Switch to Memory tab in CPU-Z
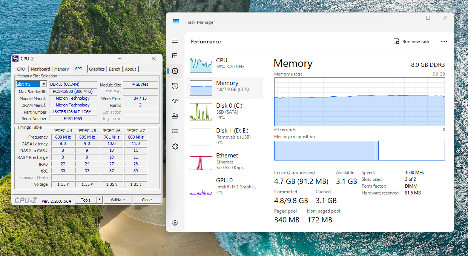The image size is (468, 256). (x=61, y=69)
